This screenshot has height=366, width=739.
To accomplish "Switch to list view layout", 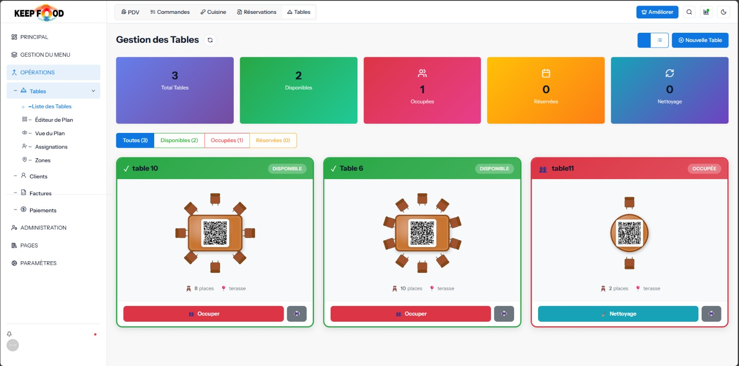I will click(x=660, y=40).
